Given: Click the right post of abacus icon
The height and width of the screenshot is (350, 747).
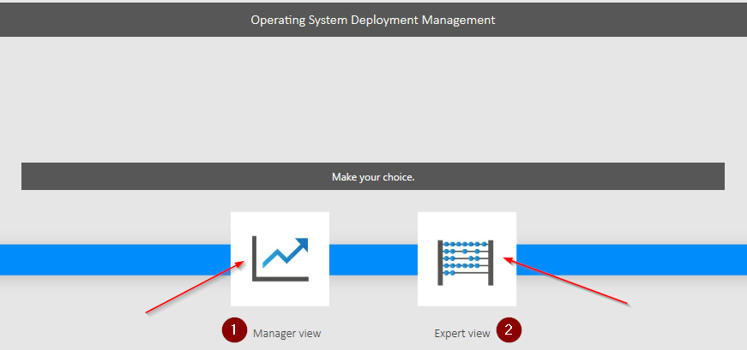Looking at the screenshot, I should [492, 263].
